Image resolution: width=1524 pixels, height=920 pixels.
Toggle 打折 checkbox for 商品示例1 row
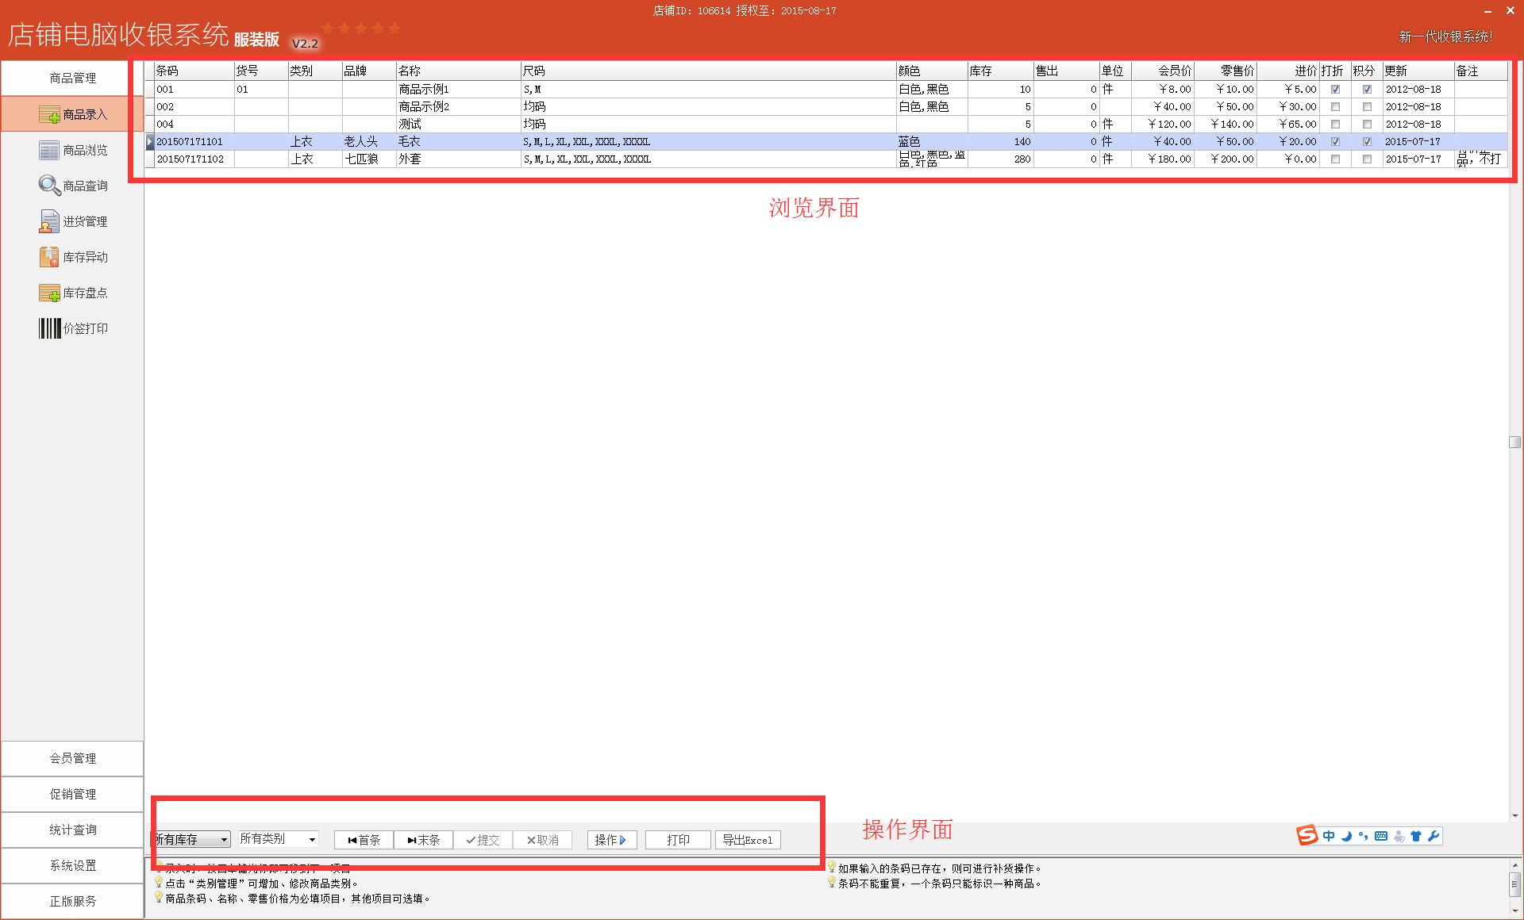1335,90
